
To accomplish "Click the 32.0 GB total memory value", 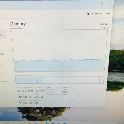I will [x=104, y=24].
